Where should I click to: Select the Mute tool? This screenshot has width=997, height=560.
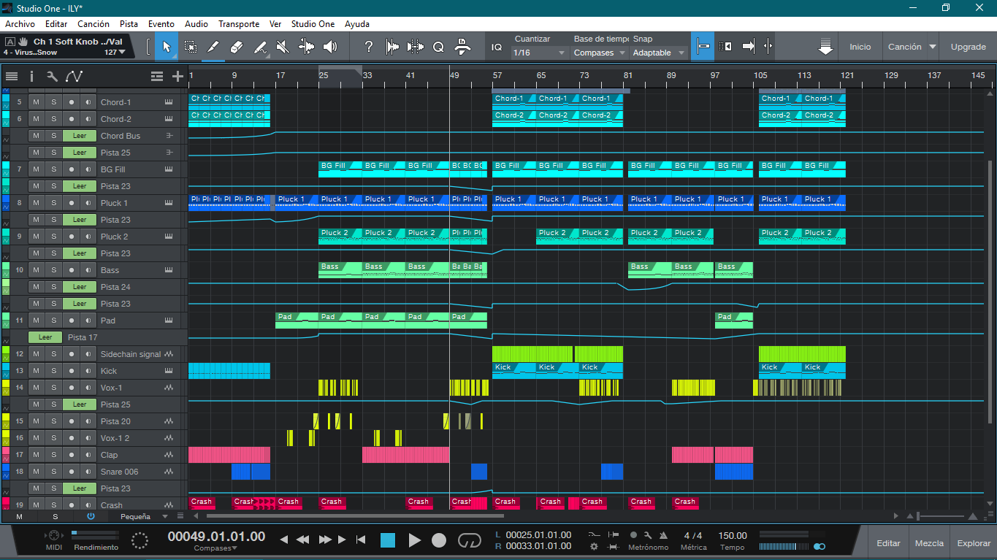click(x=283, y=47)
